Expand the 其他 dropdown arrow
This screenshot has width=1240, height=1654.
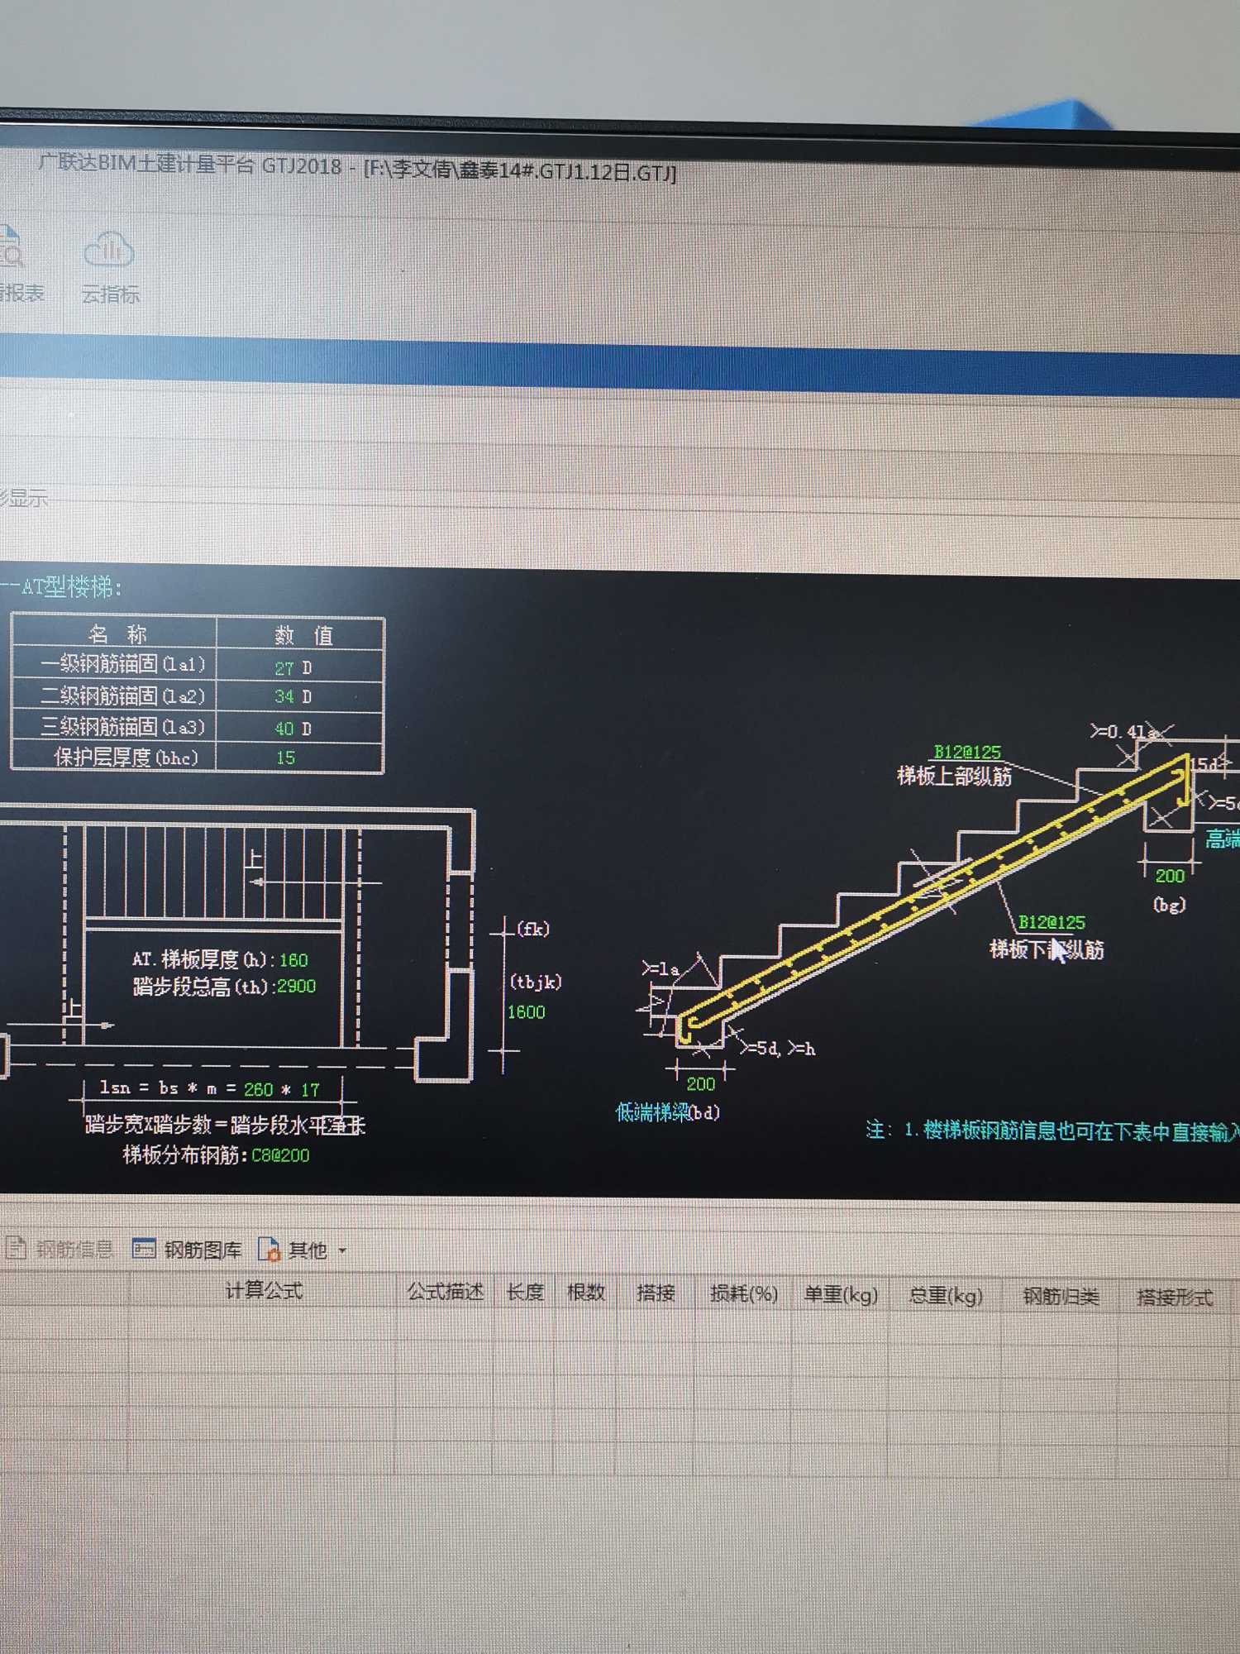click(342, 1250)
